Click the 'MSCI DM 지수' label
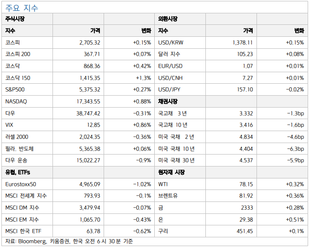Viewport: 309px width, 247px height. [22, 207]
